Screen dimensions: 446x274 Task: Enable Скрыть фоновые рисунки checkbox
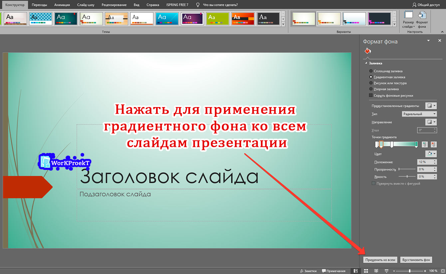[x=371, y=95]
